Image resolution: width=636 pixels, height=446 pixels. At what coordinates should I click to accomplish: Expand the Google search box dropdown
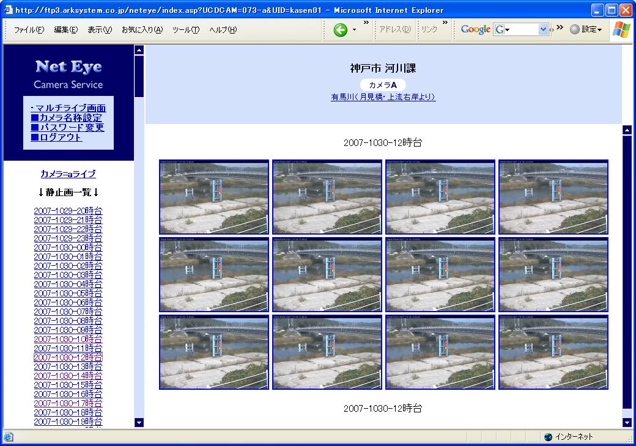pos(543,30)
